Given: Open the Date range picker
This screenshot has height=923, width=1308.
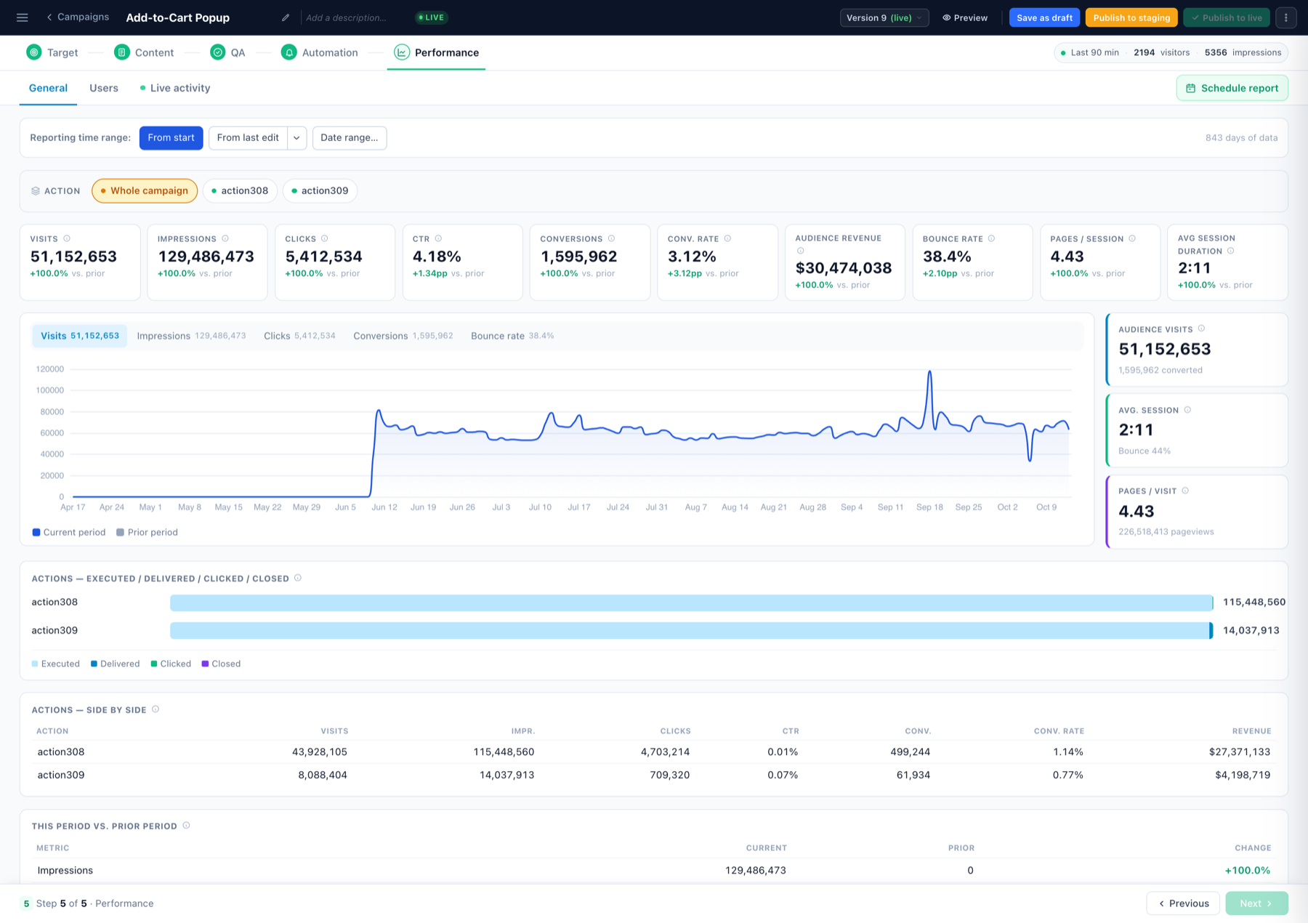Looking at the screenshot, I should tap(350, 137).
